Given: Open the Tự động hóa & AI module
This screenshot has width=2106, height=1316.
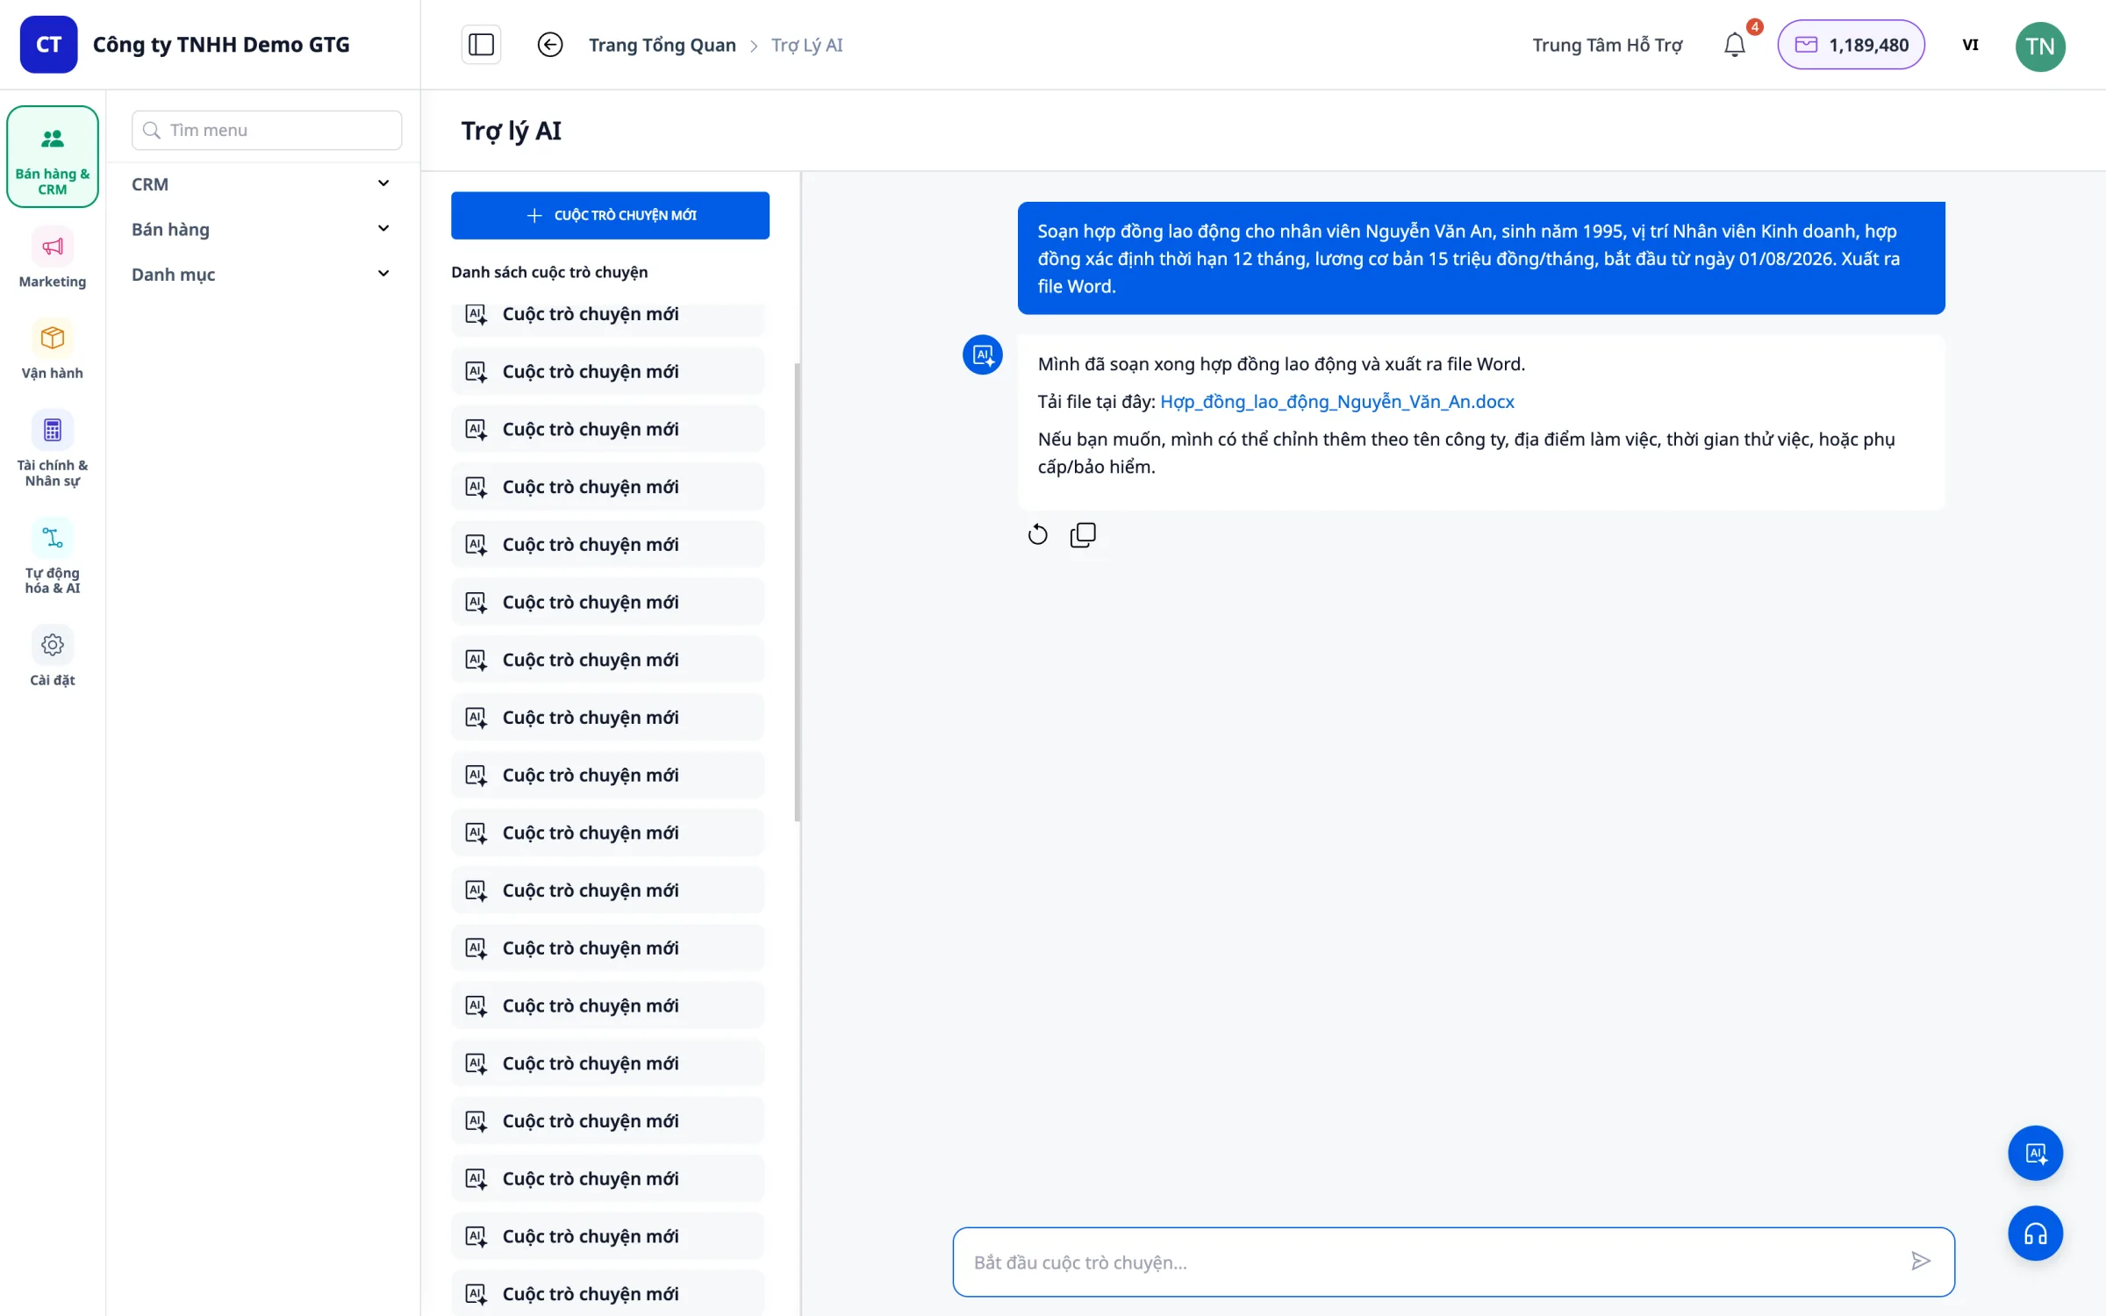Looking at the screenshot, I should click(x=53, y=556).
